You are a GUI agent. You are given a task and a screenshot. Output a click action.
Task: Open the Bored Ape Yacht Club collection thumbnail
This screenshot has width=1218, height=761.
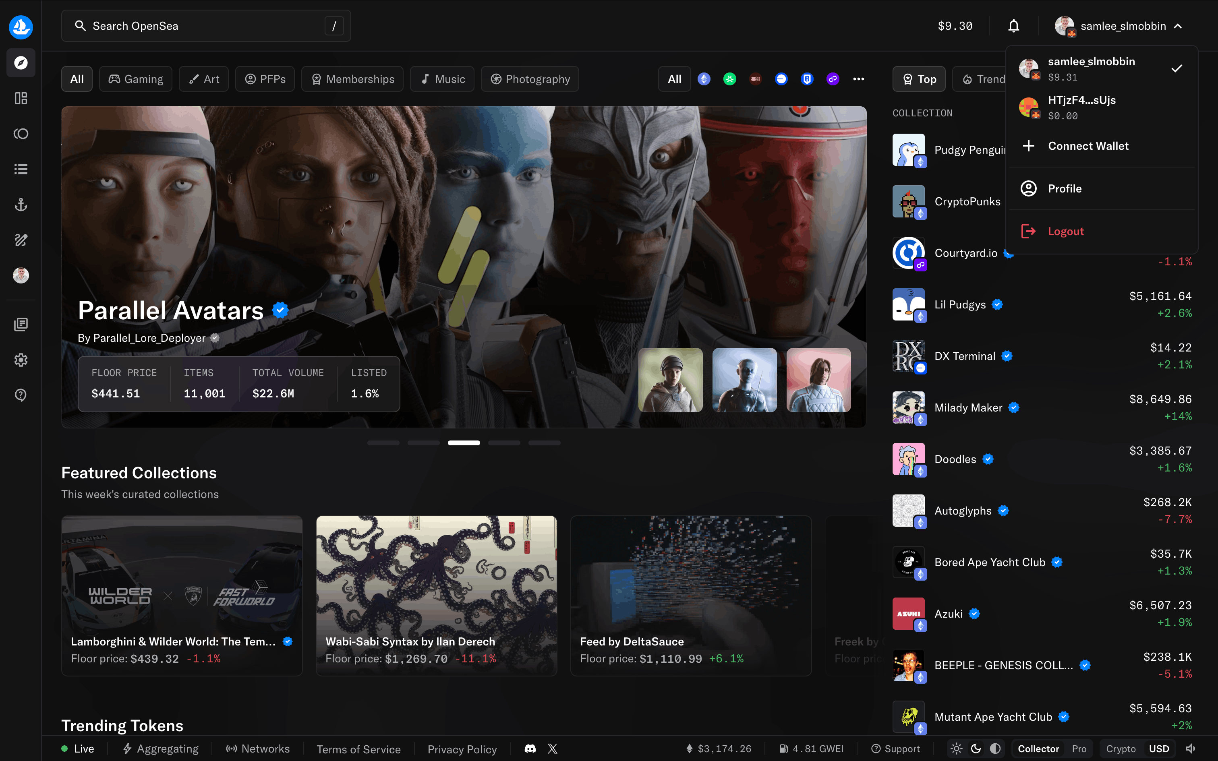click(908, 562)
